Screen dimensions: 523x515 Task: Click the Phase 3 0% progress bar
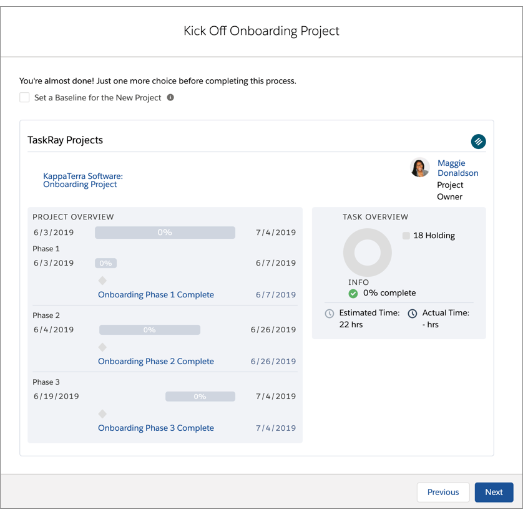pos(200,397)
